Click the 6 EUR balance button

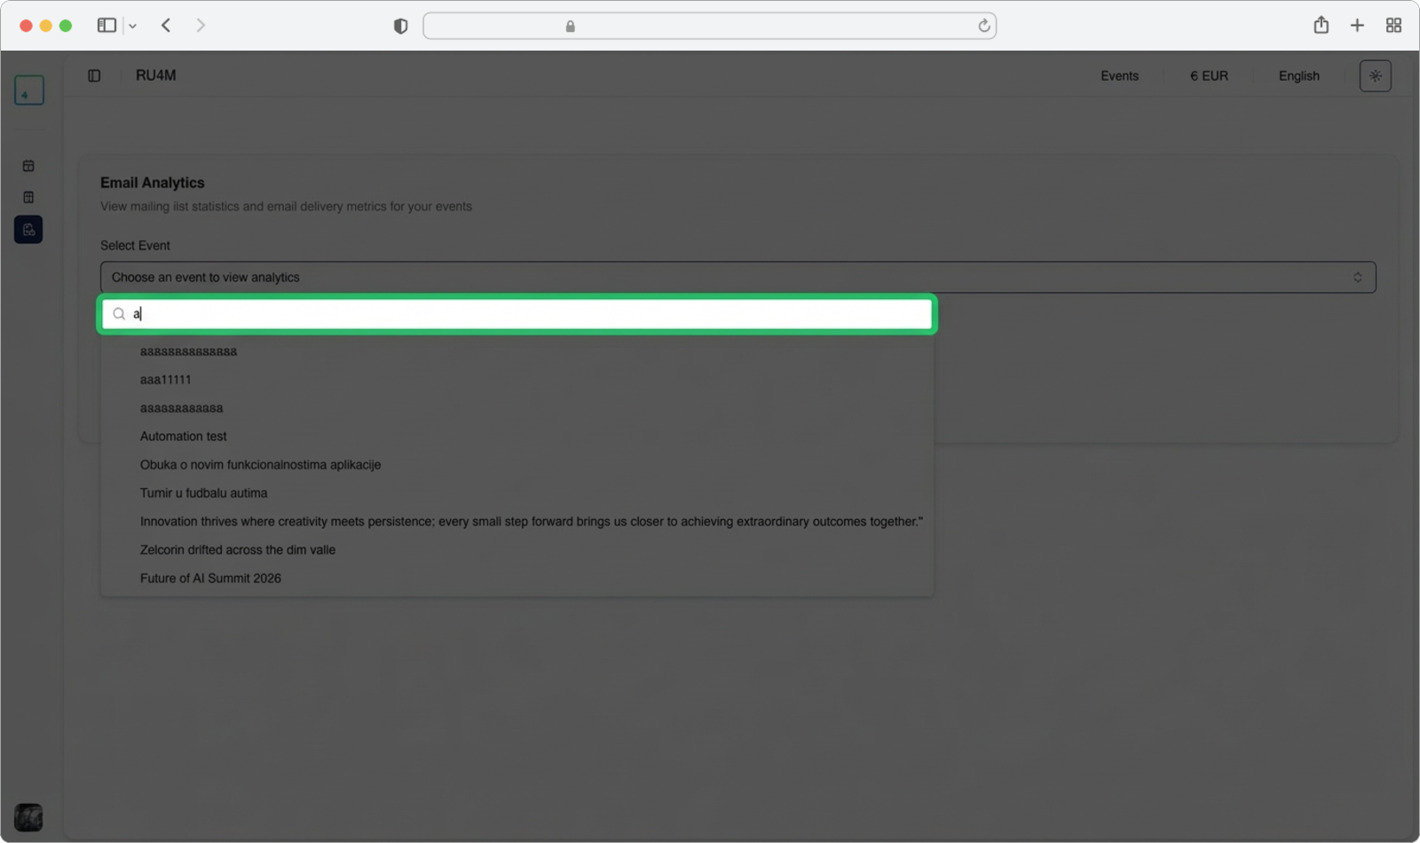1209,76
